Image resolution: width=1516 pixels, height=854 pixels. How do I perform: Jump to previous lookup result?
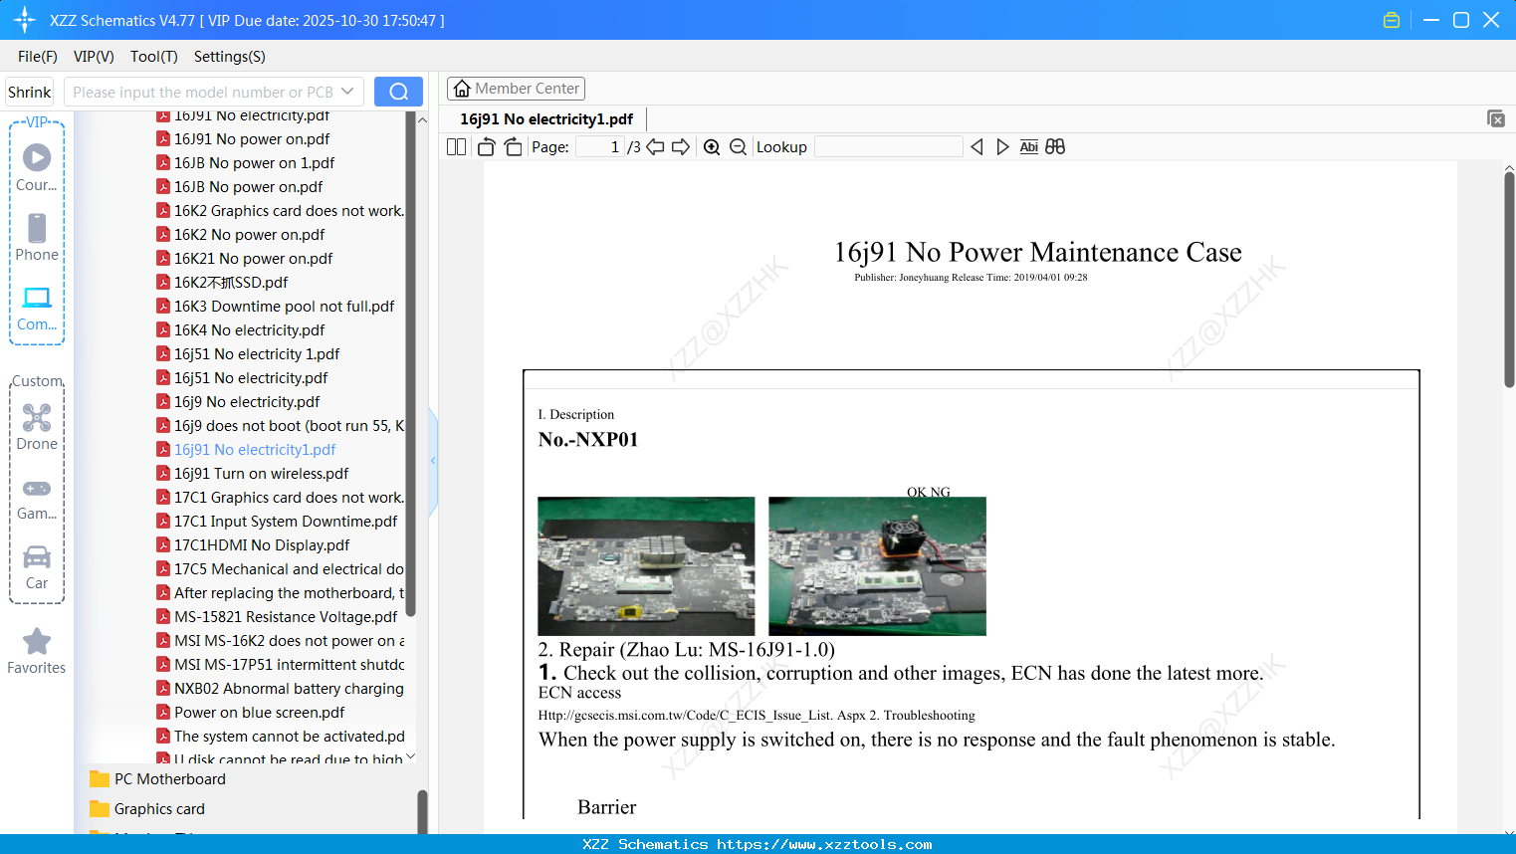[976, 147]
